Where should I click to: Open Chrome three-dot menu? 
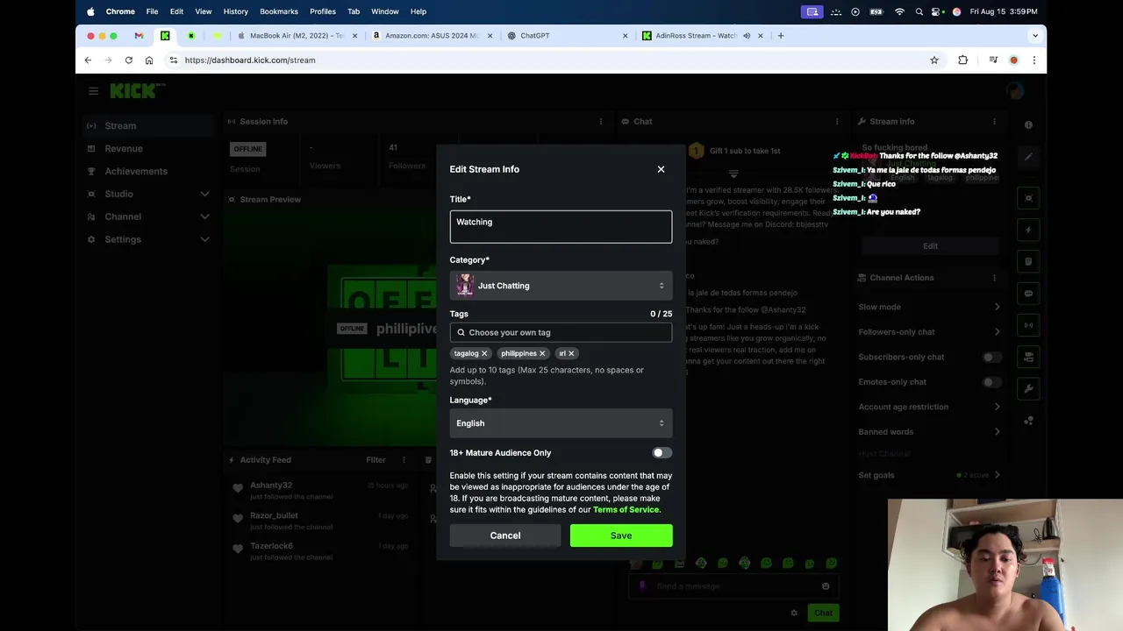[1034, 60]
